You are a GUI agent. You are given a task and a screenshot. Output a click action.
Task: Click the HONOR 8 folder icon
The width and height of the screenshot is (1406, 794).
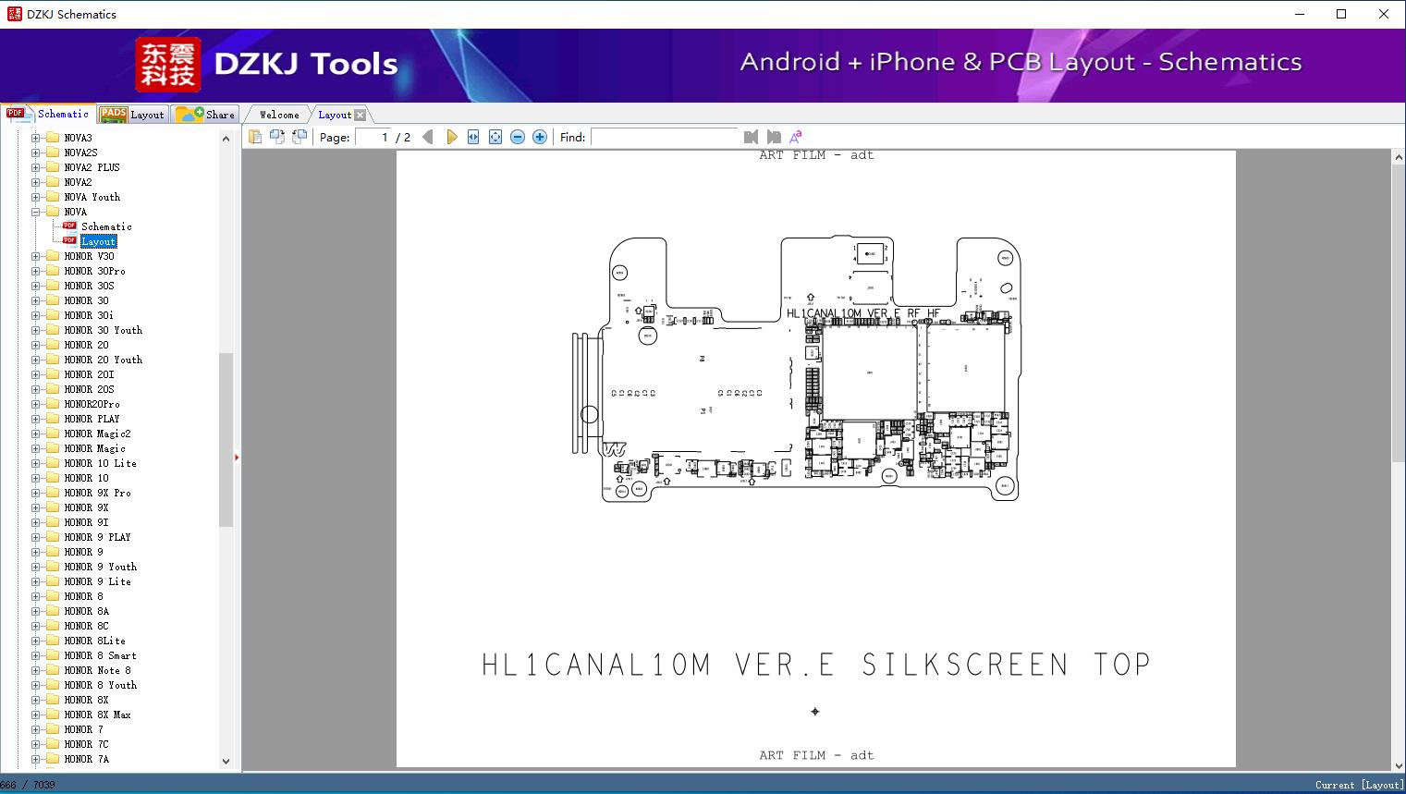(53, 596)
